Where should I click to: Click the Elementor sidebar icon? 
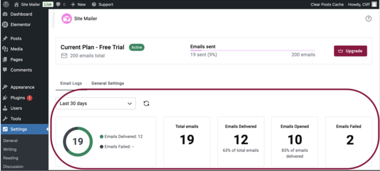pos(5,24)
